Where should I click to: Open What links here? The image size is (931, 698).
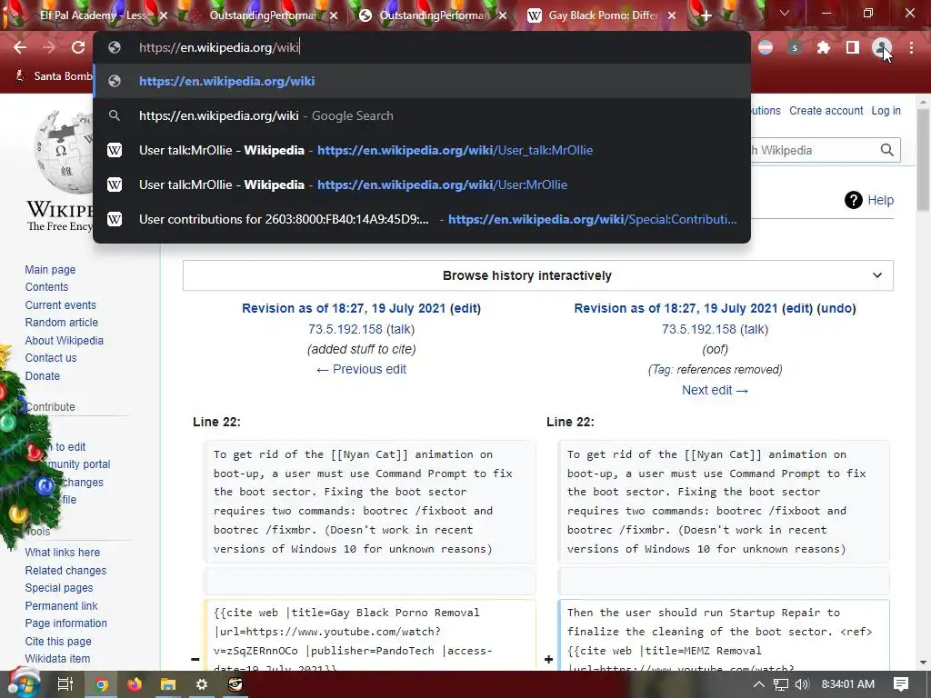63,552
